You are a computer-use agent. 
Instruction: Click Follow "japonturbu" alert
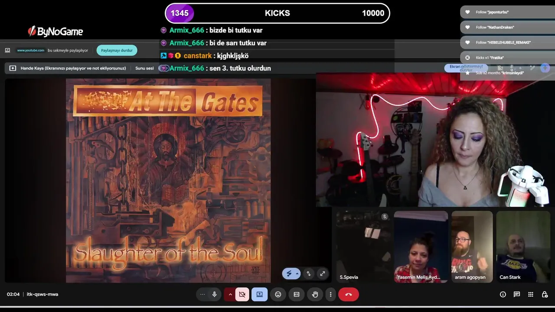(507, 12)
